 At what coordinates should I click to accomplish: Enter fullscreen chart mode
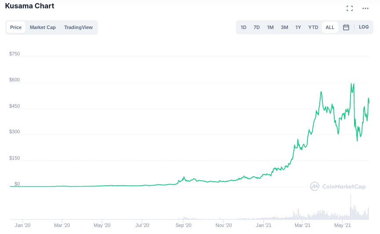click(x=350, y=8)
